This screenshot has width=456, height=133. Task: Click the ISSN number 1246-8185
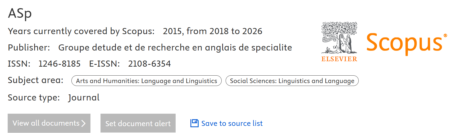[x=60, y=64]
